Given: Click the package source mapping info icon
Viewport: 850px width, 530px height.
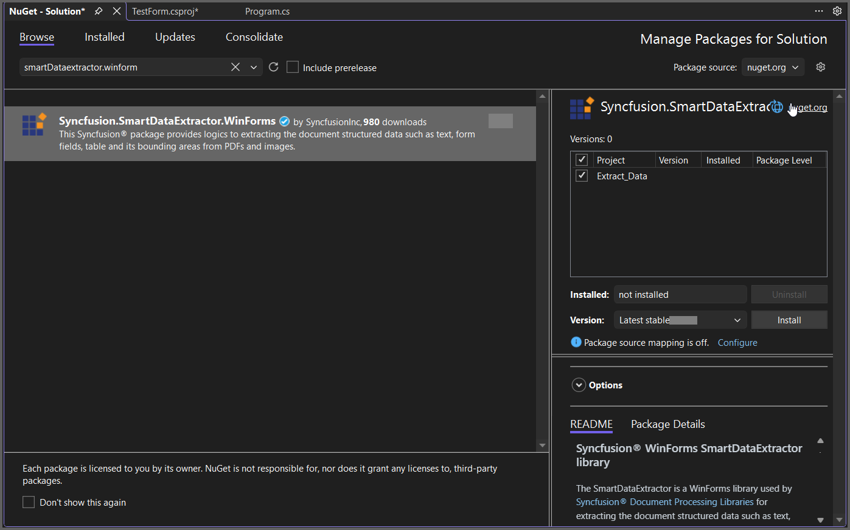Looking at the screenshot, I should [x=576, y=342].
